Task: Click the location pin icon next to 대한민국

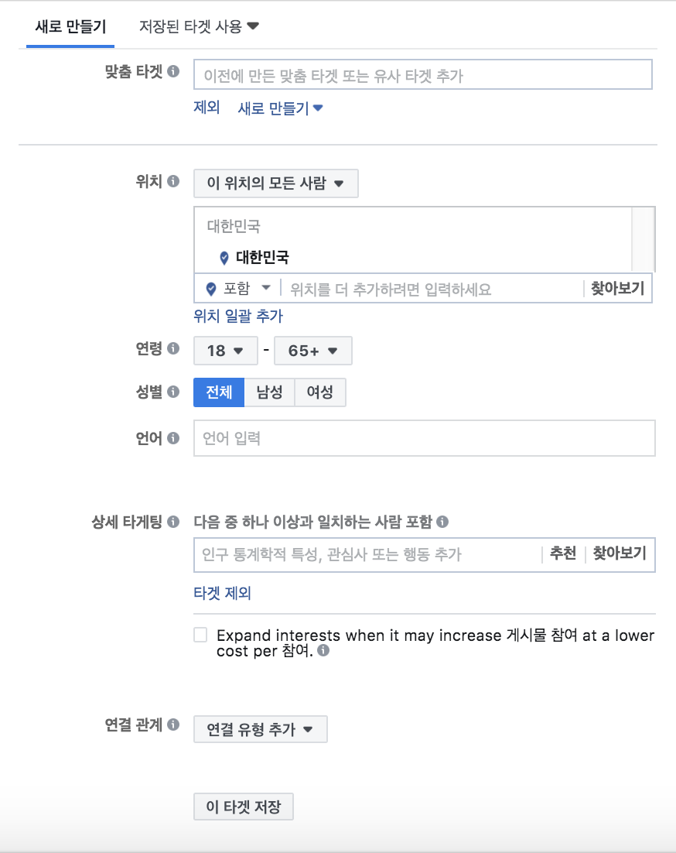Action: [x=224, y=258]
